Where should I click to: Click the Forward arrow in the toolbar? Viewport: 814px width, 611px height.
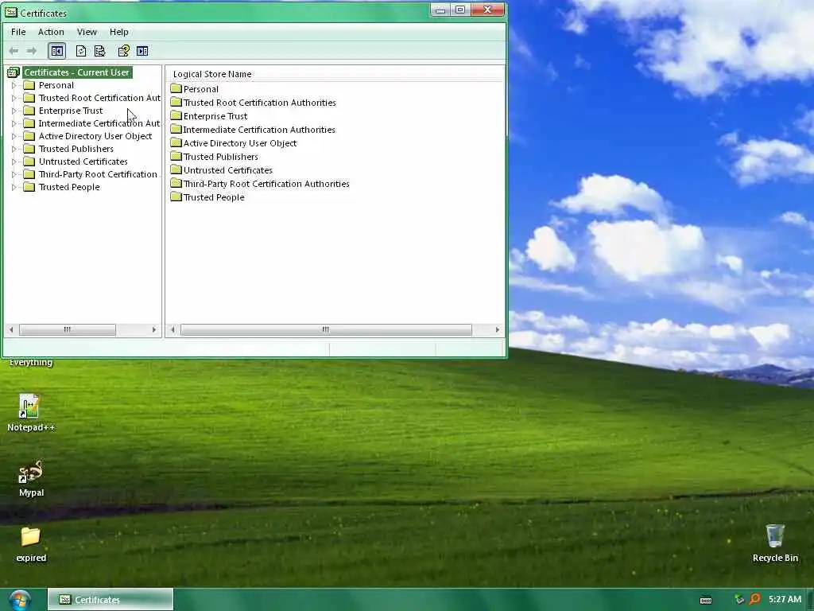(x=32, y=51)
